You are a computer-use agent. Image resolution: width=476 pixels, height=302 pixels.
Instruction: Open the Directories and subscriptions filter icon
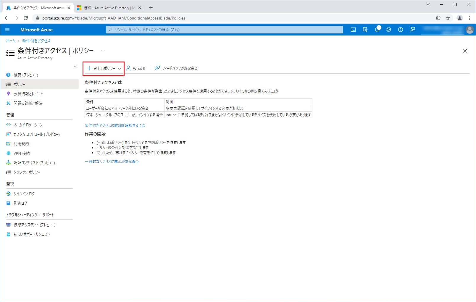click(x=365, y=30)
